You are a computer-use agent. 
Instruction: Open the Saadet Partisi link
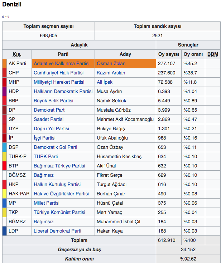[x=48, y=120]
